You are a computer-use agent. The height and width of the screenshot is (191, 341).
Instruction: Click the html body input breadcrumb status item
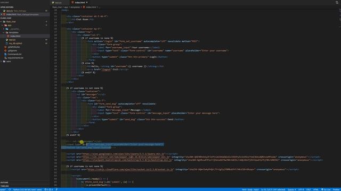pyautogui.click(x=250, y=189)
